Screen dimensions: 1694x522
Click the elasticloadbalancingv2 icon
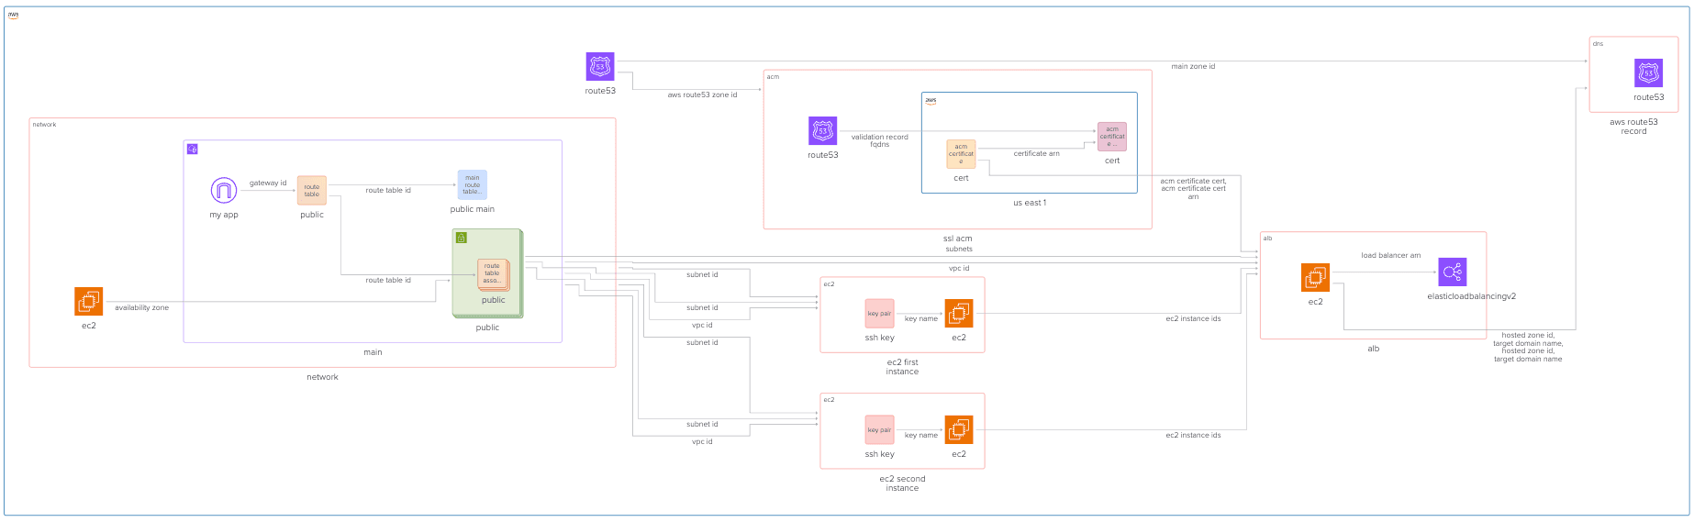1453,272
